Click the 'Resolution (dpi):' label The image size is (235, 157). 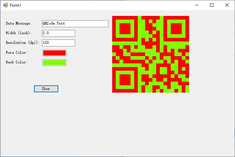coord(23,42)
